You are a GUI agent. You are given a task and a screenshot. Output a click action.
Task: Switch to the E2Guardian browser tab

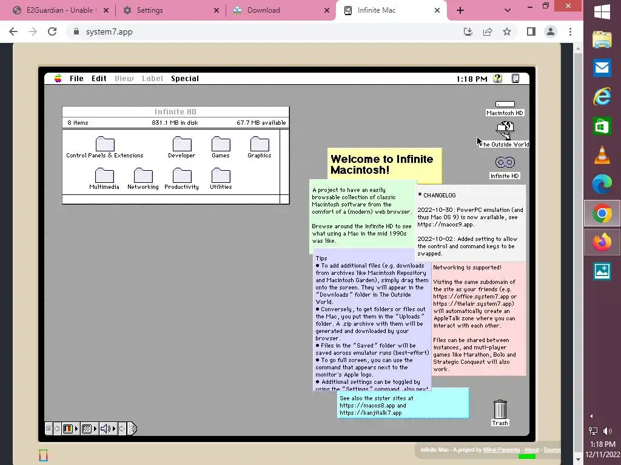(59, 10)
